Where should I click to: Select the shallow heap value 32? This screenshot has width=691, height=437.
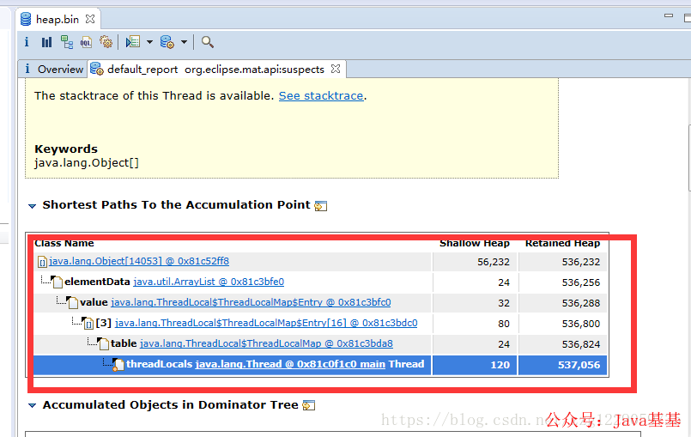[x=504, y=303]
